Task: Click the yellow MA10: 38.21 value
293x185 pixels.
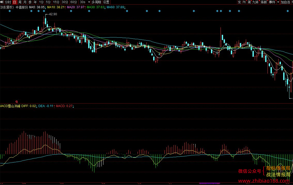Action: (56, 7)
